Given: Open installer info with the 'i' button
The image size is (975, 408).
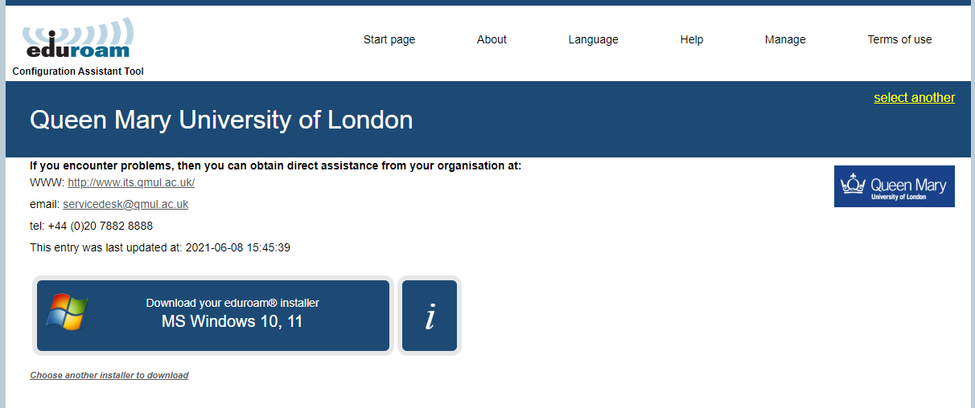Looking at the screenshot, I should 430,316.
